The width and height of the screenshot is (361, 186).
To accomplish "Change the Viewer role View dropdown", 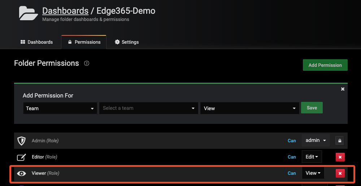I will (x=313, y=173).
